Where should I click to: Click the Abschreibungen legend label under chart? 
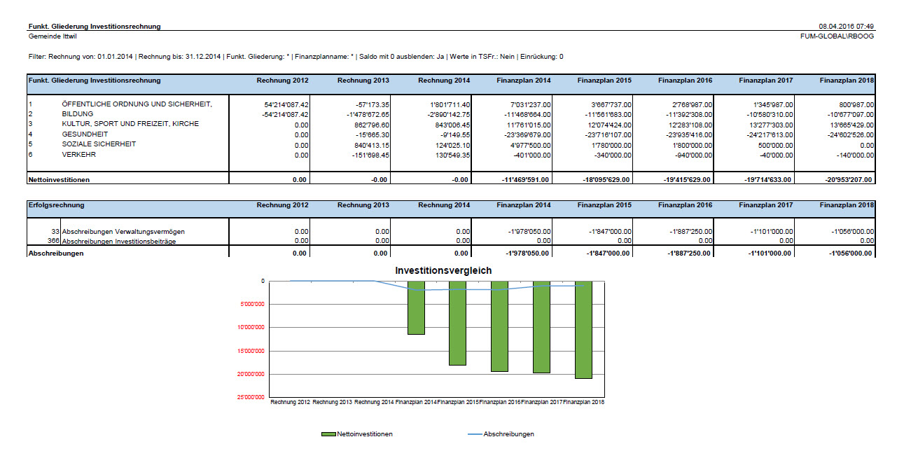pyautogui.click(x=509, y=434)
